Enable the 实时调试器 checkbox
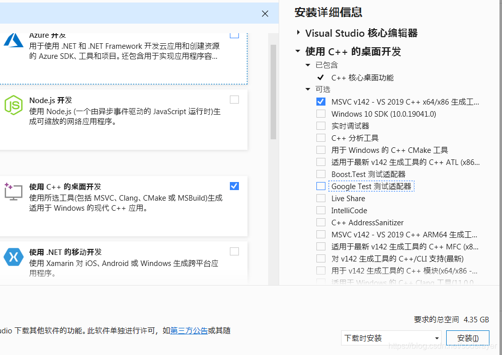The height and width of the screenshot is (355, 502). click(x=321, y=126)
